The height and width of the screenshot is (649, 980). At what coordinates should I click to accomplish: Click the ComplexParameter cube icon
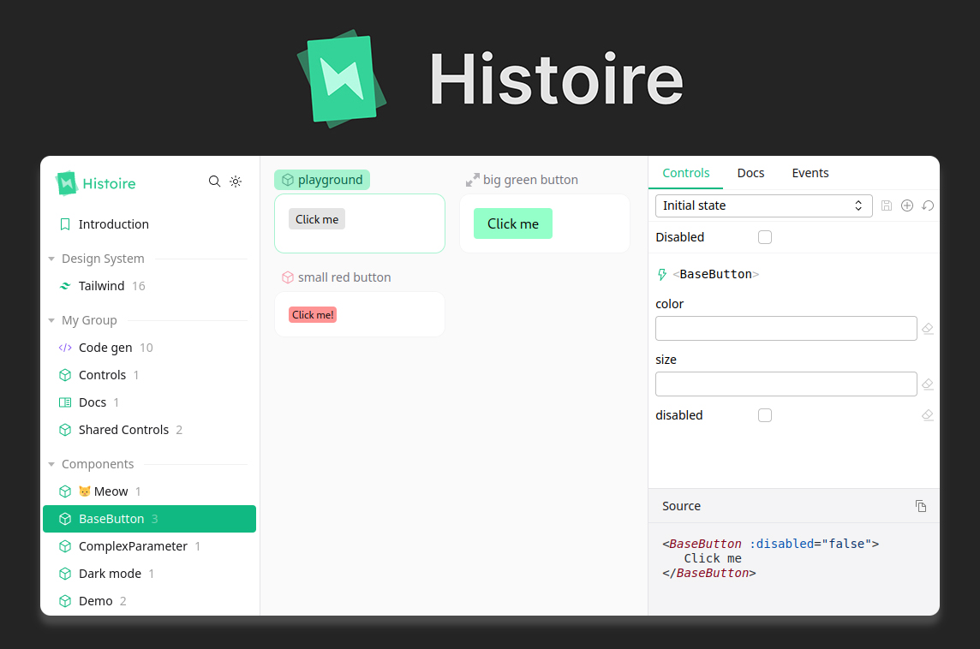(65, 546)
